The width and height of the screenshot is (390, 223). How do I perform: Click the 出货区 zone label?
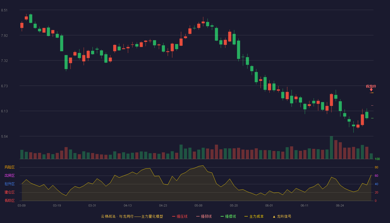tap(10, 176)
